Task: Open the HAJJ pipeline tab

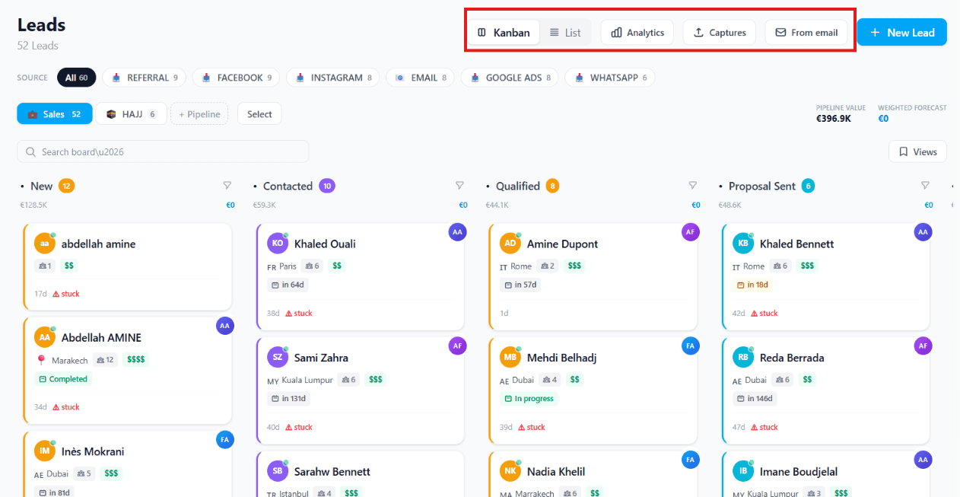Action: coord(131,114)
